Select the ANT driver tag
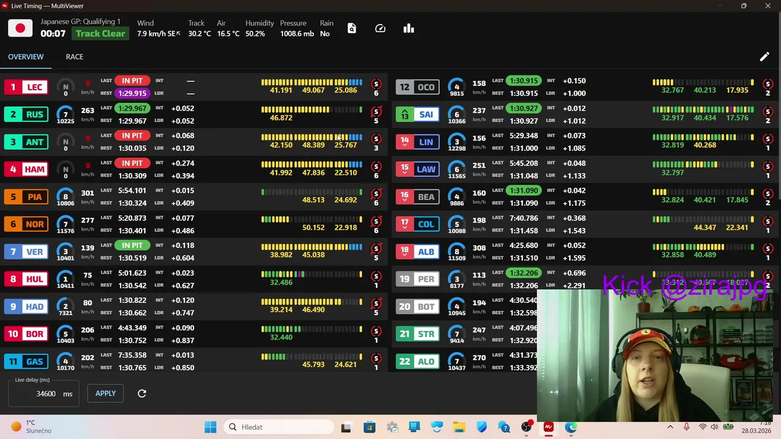781x439 pixels. [x=27, y=142]
